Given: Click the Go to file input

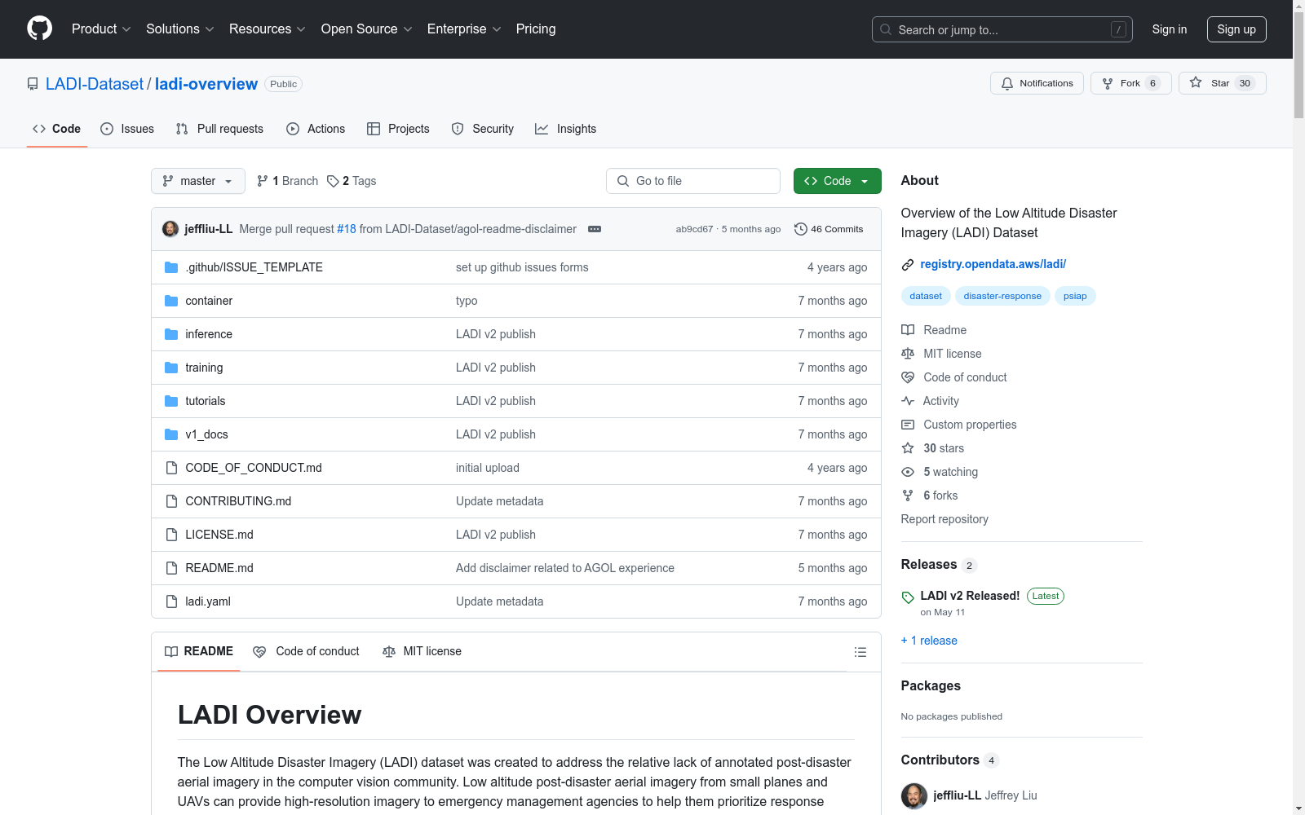Looking at the screenshot, I should click(693, 181).
